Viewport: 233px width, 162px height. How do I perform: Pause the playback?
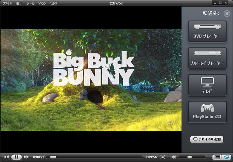16,157
